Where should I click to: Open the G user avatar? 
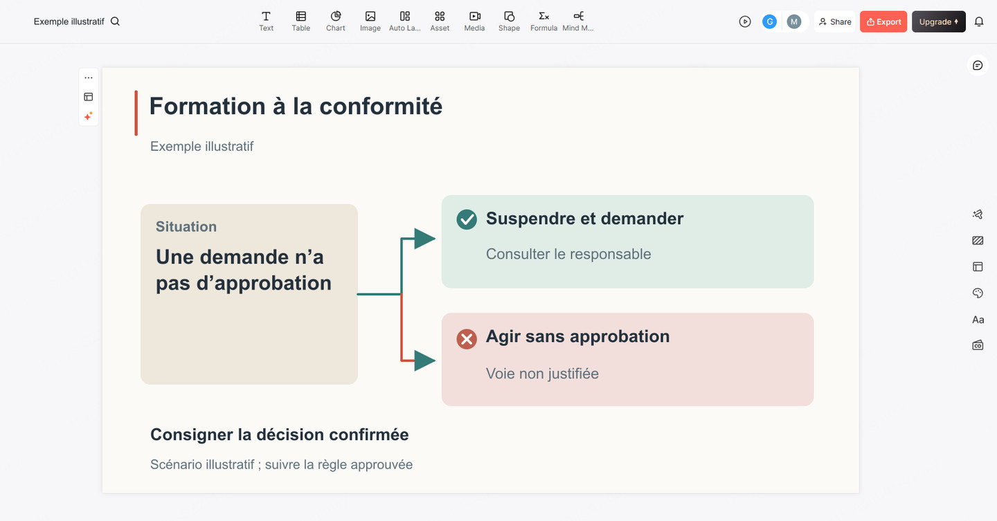tap(769, 21)
